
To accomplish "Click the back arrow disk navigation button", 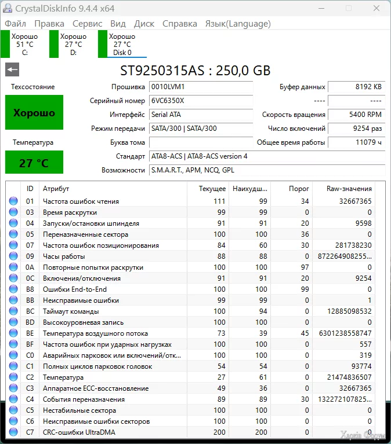I will pos(12,69).
